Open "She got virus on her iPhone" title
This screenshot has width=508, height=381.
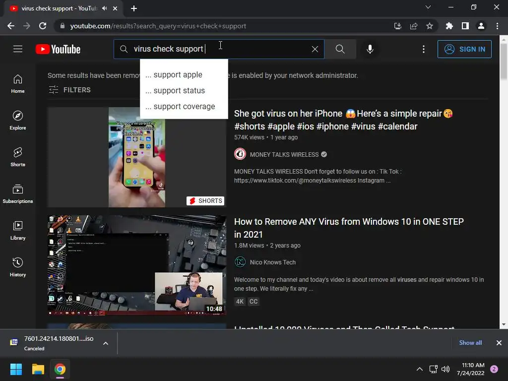pos(343,120)
